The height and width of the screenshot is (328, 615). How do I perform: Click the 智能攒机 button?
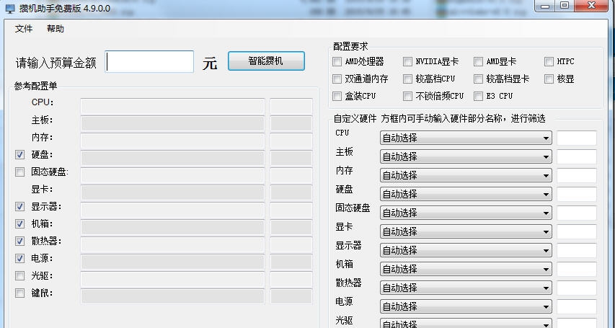pos(266,61)
